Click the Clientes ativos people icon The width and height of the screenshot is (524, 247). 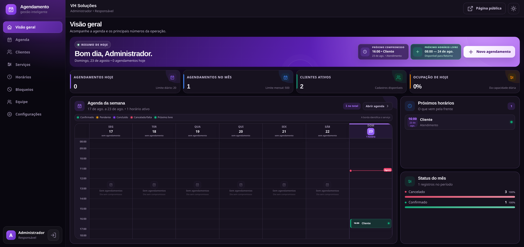[x=399, y=77]
